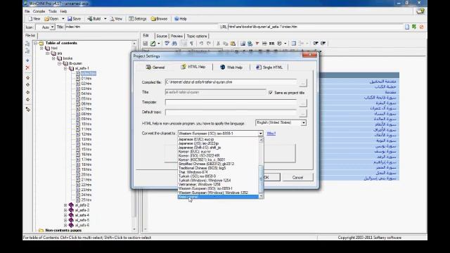The height and width of the screenshot is (253, 450).
Task: Click the page icon right of URL field
Action: coord(407,27)
